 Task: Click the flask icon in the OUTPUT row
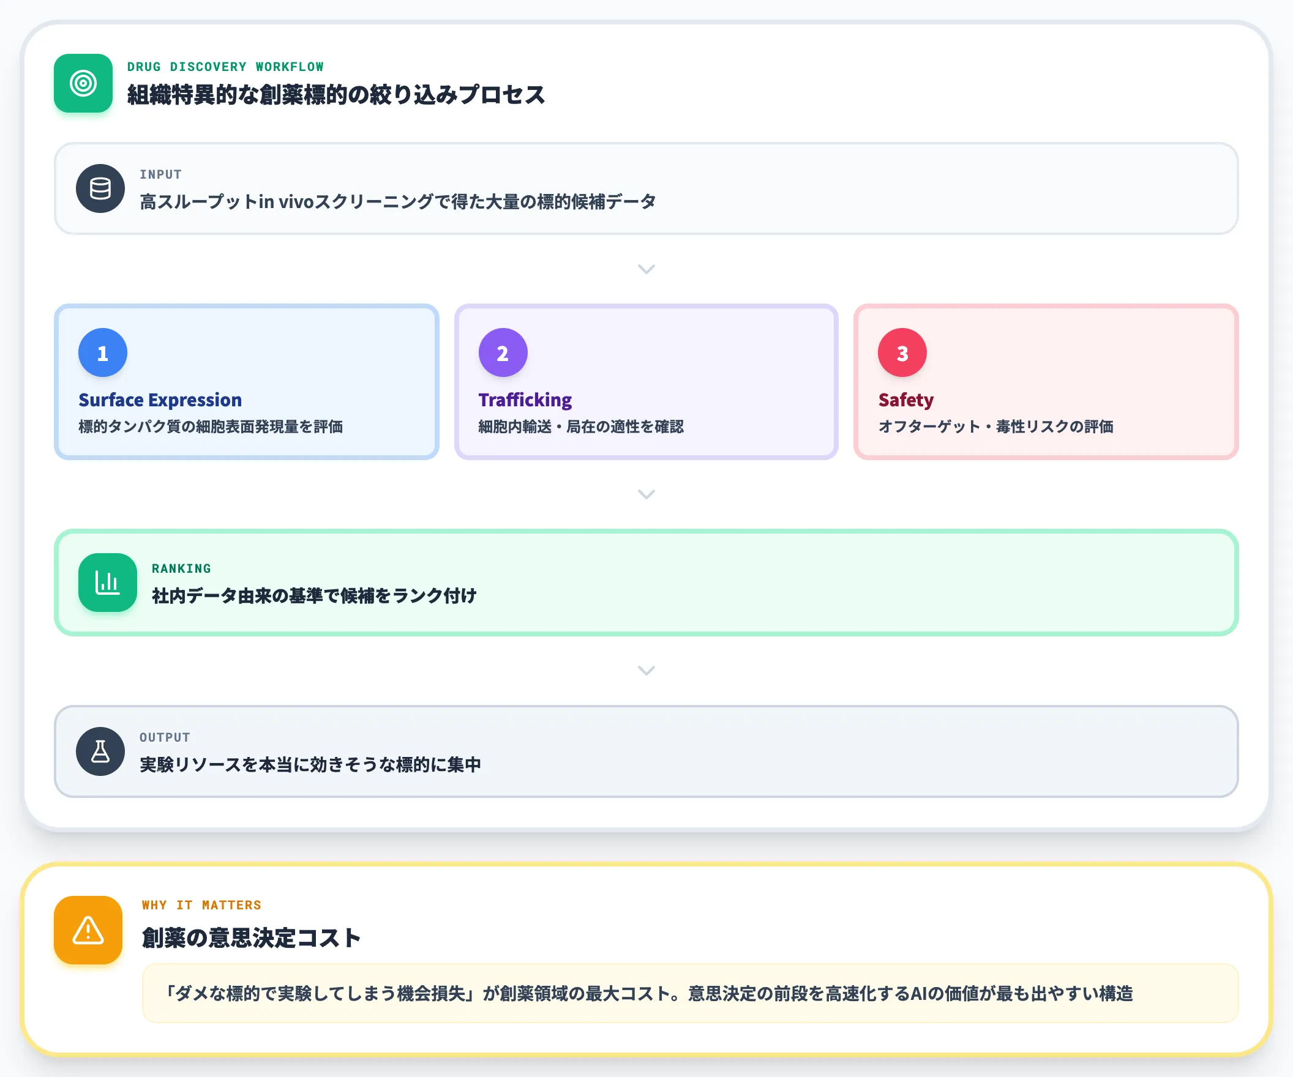100,751
